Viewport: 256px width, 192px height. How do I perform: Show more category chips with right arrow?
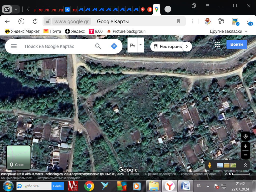(187, 46)
